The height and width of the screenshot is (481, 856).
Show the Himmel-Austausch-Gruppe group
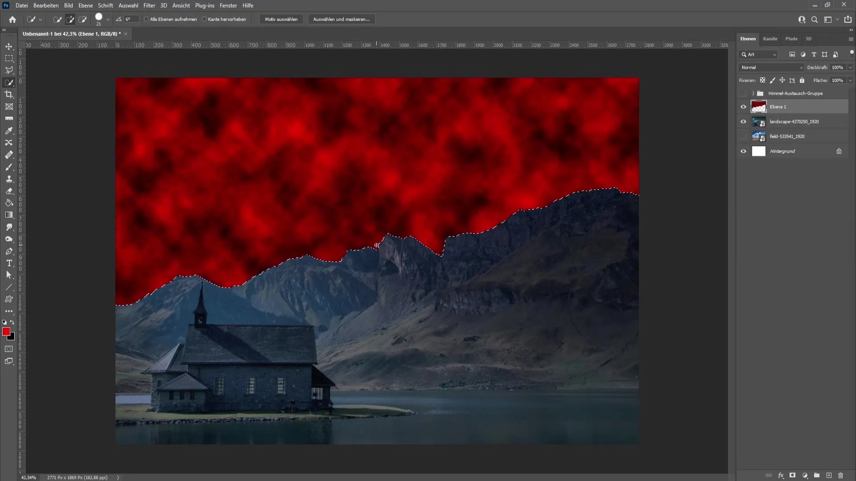click(743, 94)
